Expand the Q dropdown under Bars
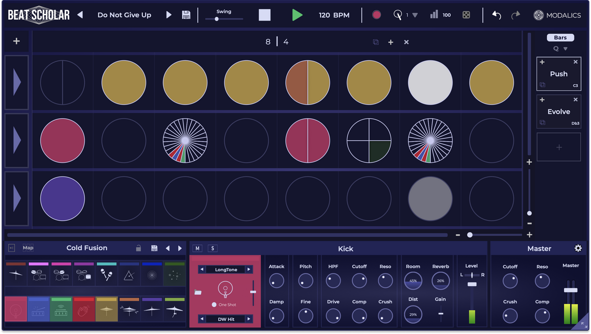Image resolution: width=591 pixels, height=334 pixels. click(565, 49)
